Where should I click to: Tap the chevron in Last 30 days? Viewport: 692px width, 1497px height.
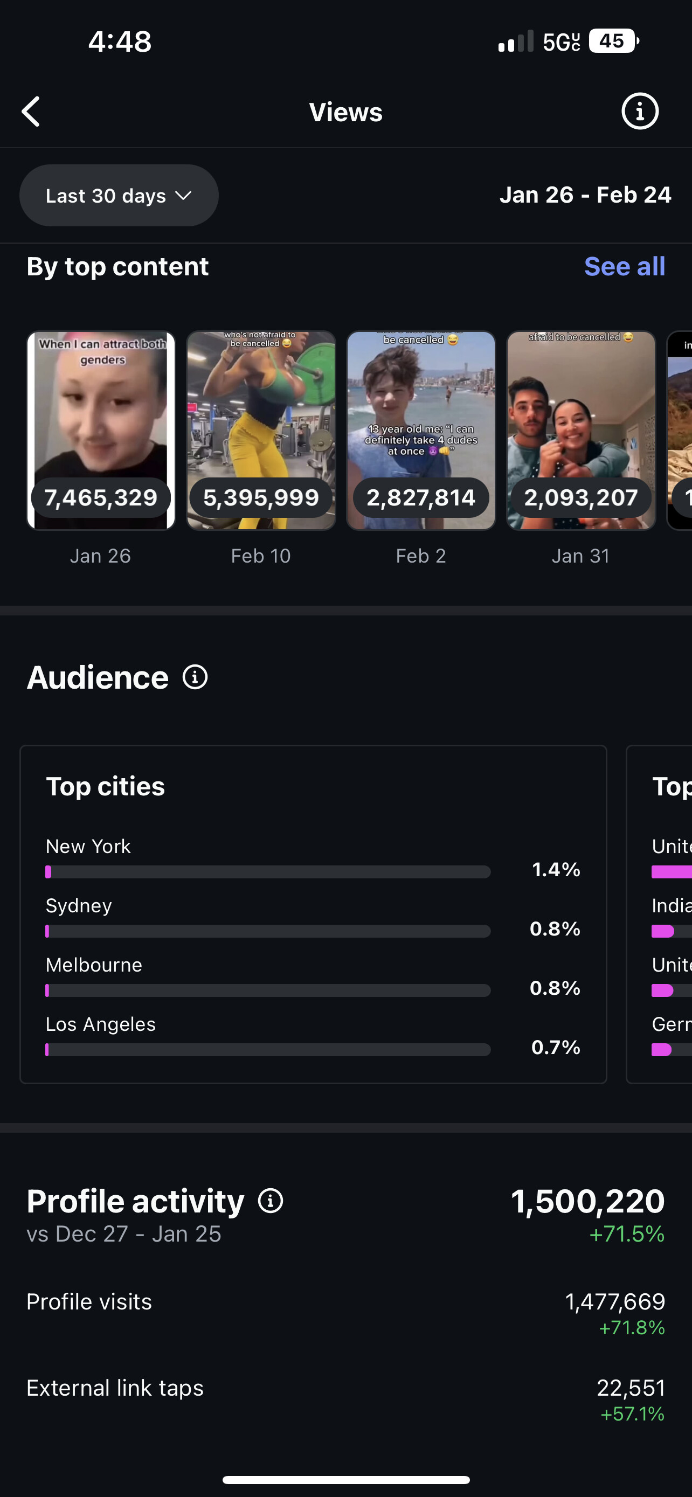tap(183, 196)
